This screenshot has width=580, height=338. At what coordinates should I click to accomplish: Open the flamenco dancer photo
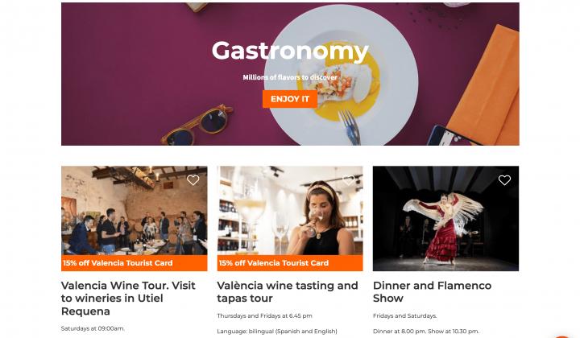pos(445,218)
